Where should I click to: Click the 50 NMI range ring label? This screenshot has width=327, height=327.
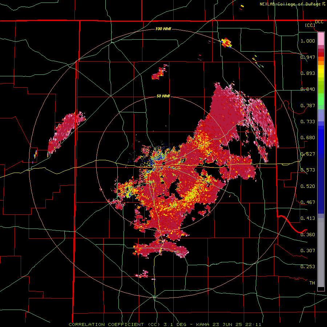coord(163,96)
